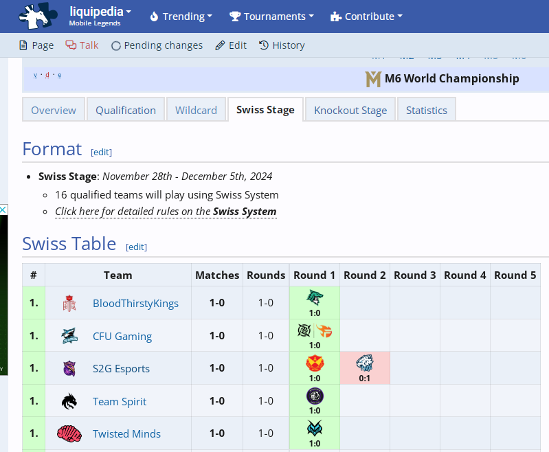The width and height of the screenshot is (549, 452).
Task: Click the Matches column header
Action: tap(217, 275)
